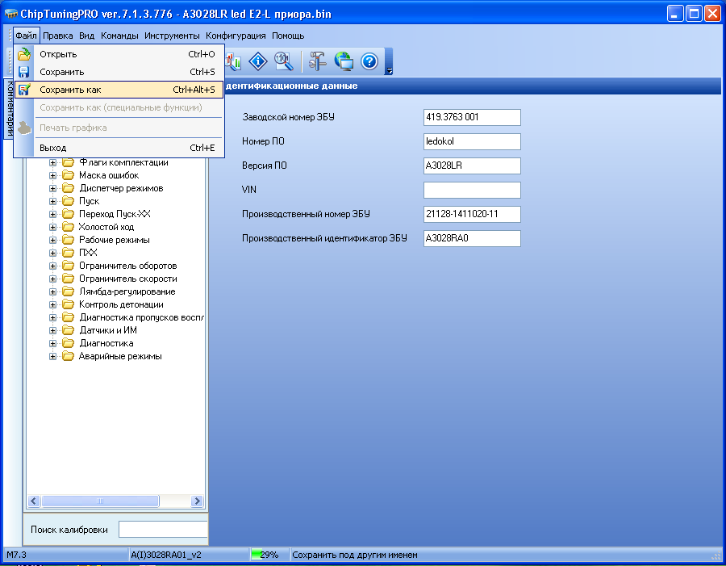Expand the Аварийные режимы folder
Screen dimensions: 726x566
[x=52, y=356]
